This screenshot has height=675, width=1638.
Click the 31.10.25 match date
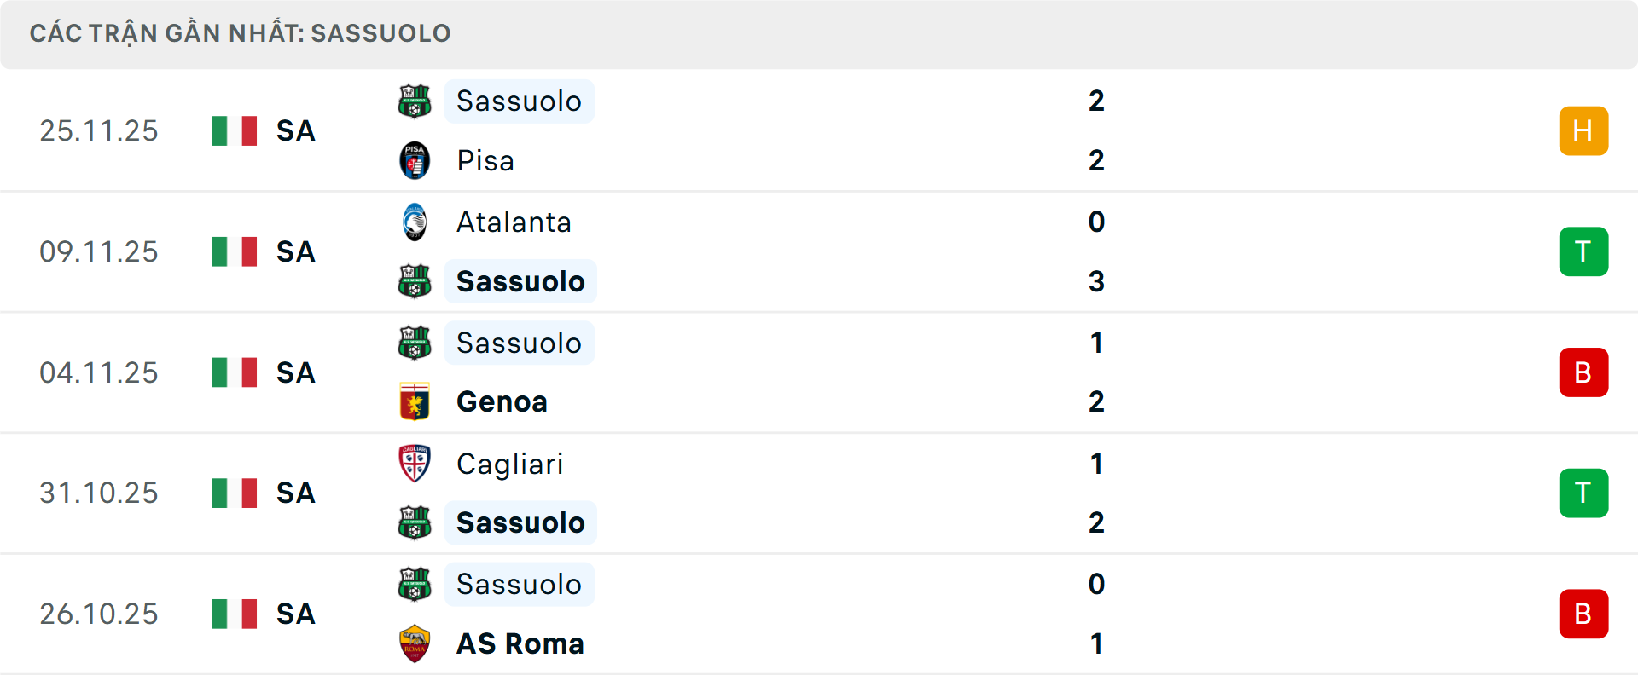click(99, 493)
